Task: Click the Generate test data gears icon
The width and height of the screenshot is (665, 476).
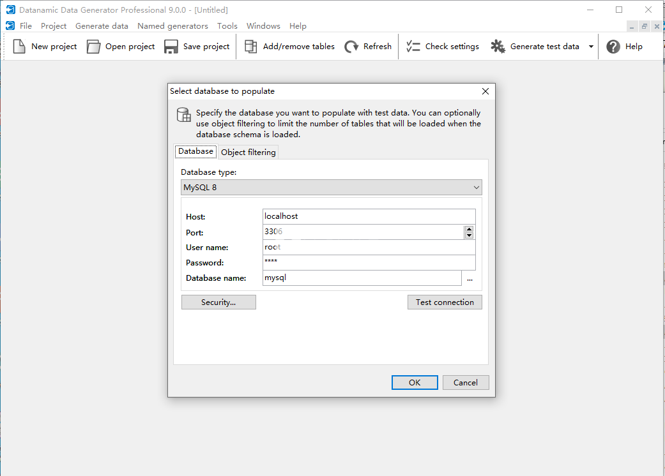Action: [x=498, y=47]
